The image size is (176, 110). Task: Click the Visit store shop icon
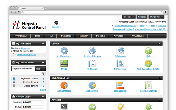click(x=56, y=23)
